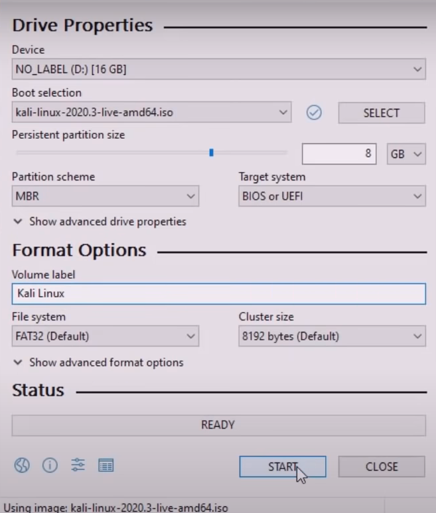Click the 'Boot selection' label
Screen dimensions: 436x513
click(46, 93)
